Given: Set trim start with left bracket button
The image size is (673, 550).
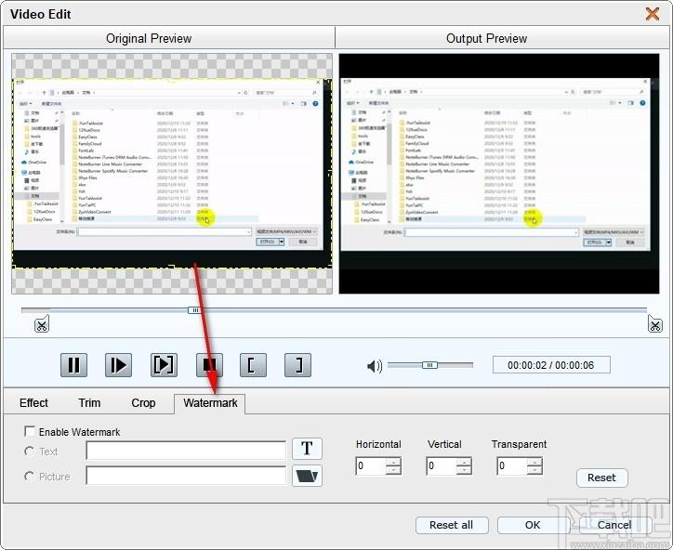Looking at the screenshot, I should (253, 365).
